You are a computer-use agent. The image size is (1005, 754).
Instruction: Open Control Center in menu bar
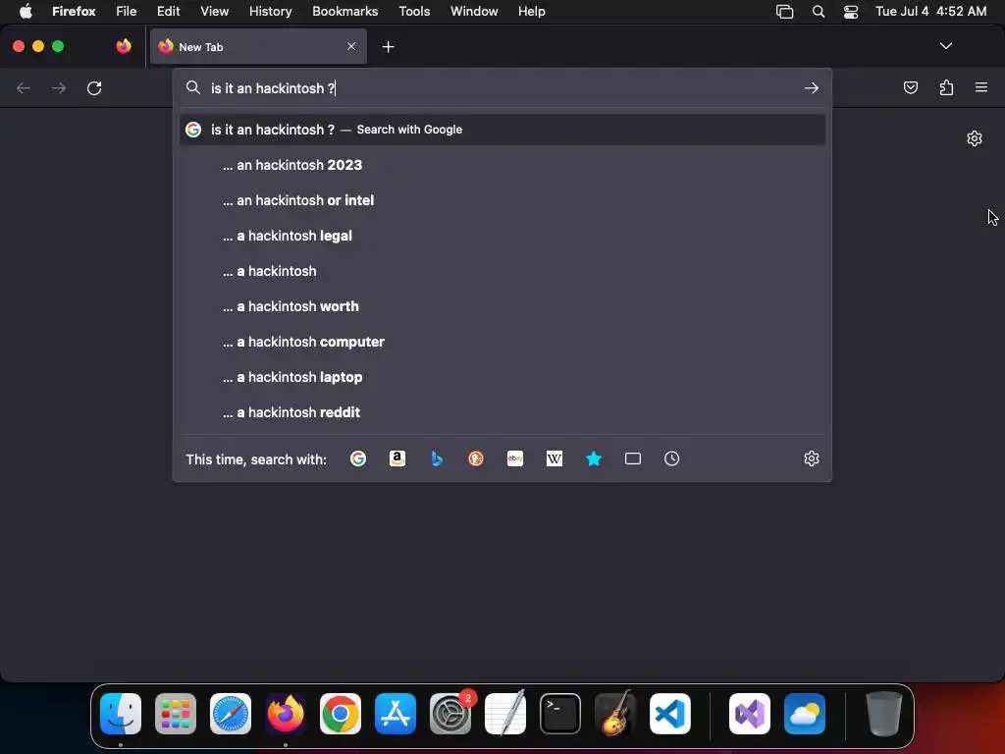point(851,11)
